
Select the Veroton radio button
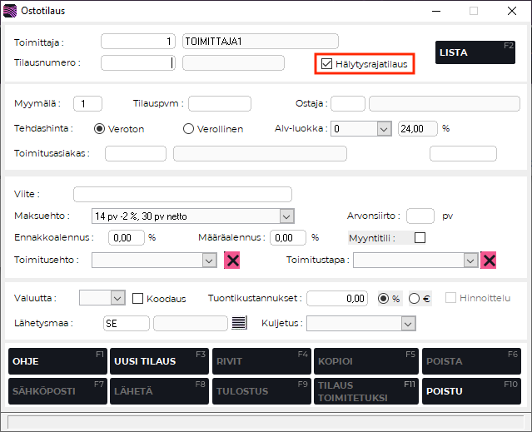point(100,129)
